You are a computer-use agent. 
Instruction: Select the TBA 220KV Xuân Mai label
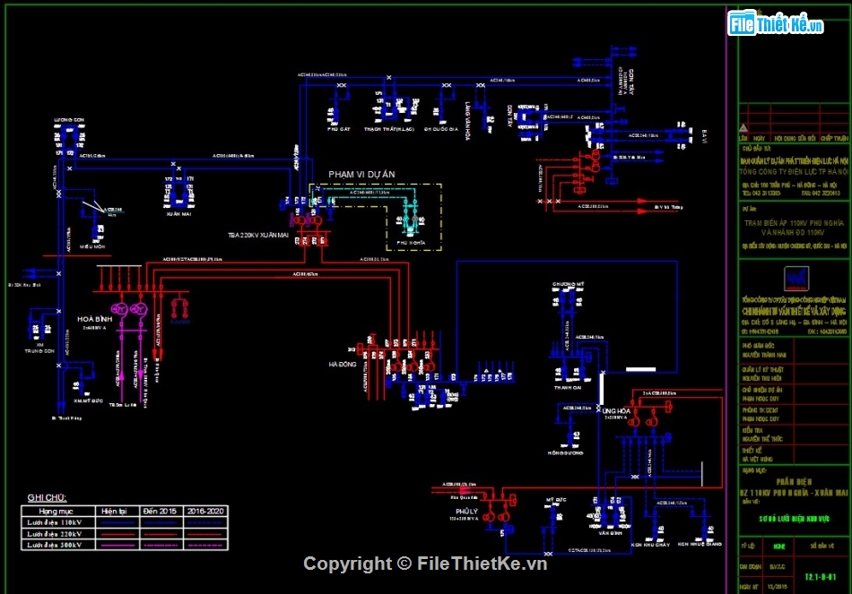pos(257,235)
